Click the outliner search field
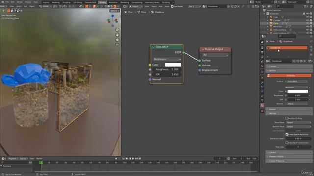The image size is (314, 176). pos(285,6)
